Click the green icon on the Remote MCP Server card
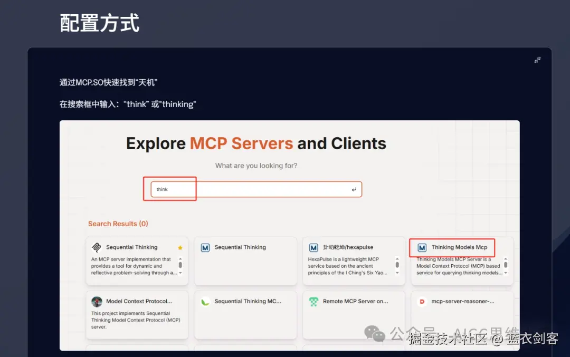The width and height of the screenshot is (570, 357). [313, 302]
